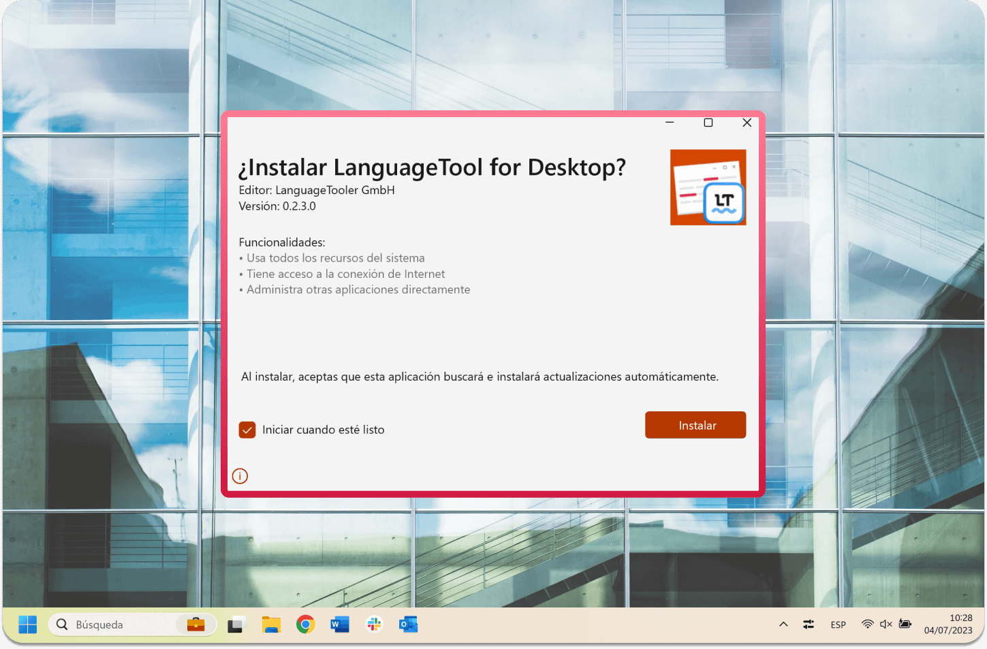The height and width of the screenshot is (649, 987).
Task: Click the automatic updates notice text
Action: (x=480, y=377)
